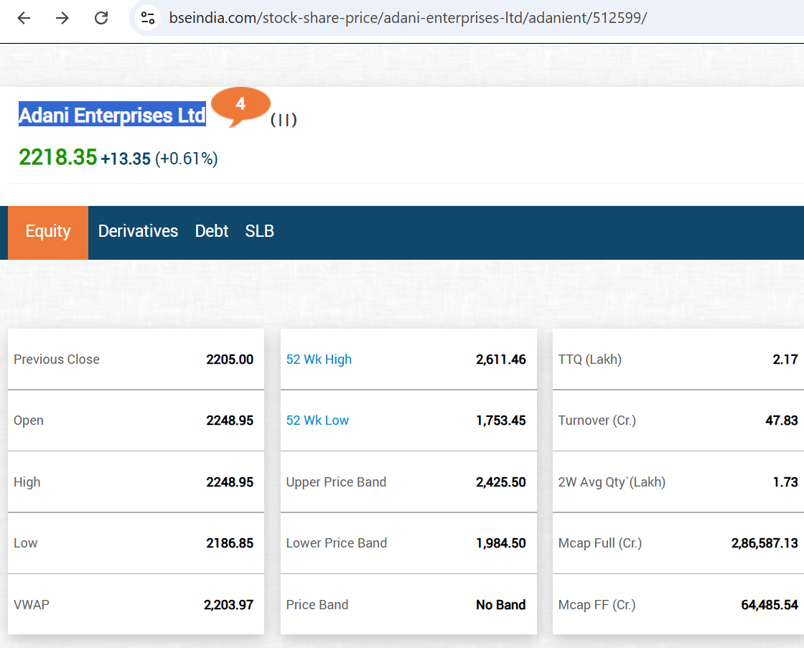Click the TTQ value 2.17

[x=785, y=360]
